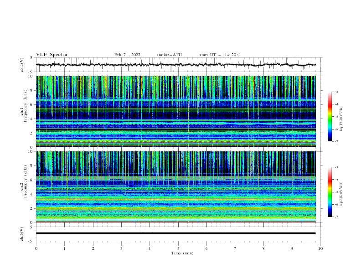Click the "-3" label on ch.1 color scale
The width and height of the screenshot is (361, 279).
pos(336,92)
